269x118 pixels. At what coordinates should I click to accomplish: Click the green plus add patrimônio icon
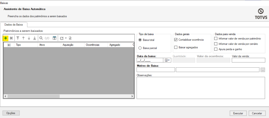click(x=6, y=38)
